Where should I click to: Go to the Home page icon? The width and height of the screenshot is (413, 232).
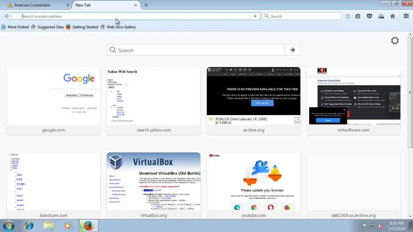click(393, 16)
